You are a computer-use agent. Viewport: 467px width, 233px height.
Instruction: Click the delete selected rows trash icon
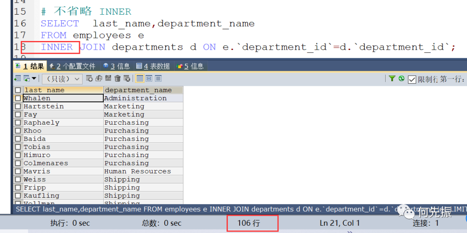(x=118, y=79)
